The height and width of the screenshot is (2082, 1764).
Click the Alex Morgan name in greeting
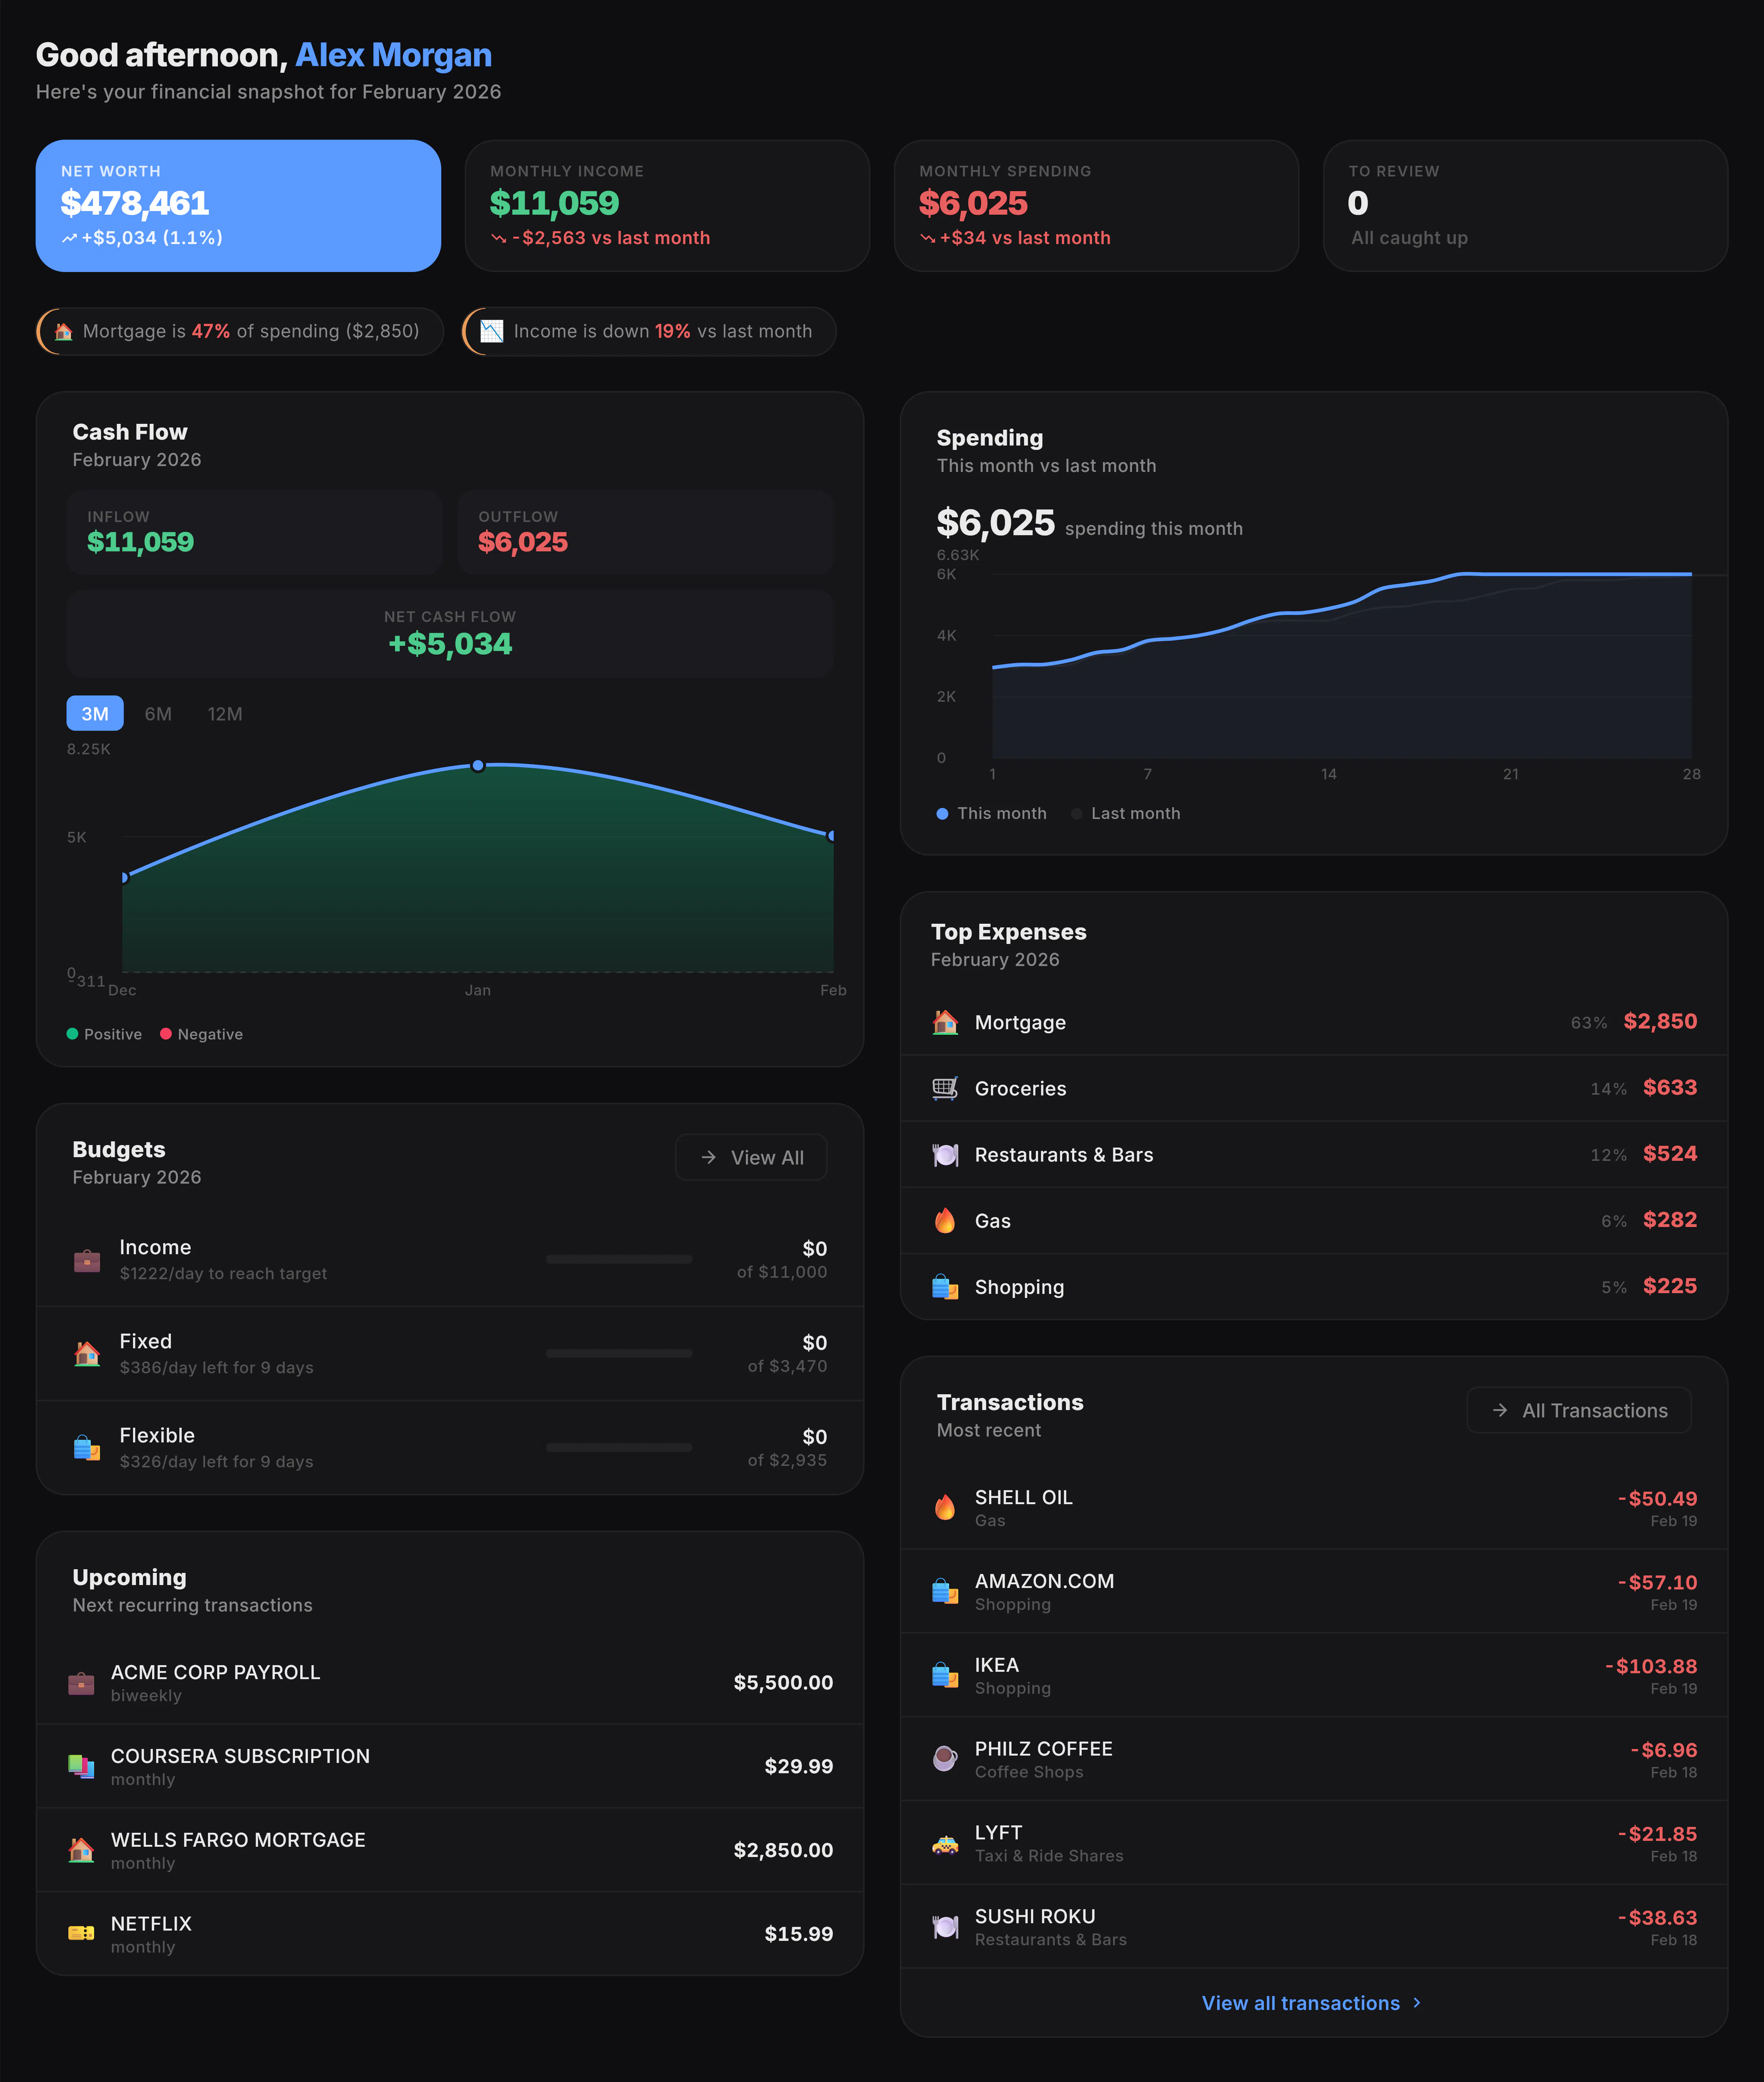point(393,55)
